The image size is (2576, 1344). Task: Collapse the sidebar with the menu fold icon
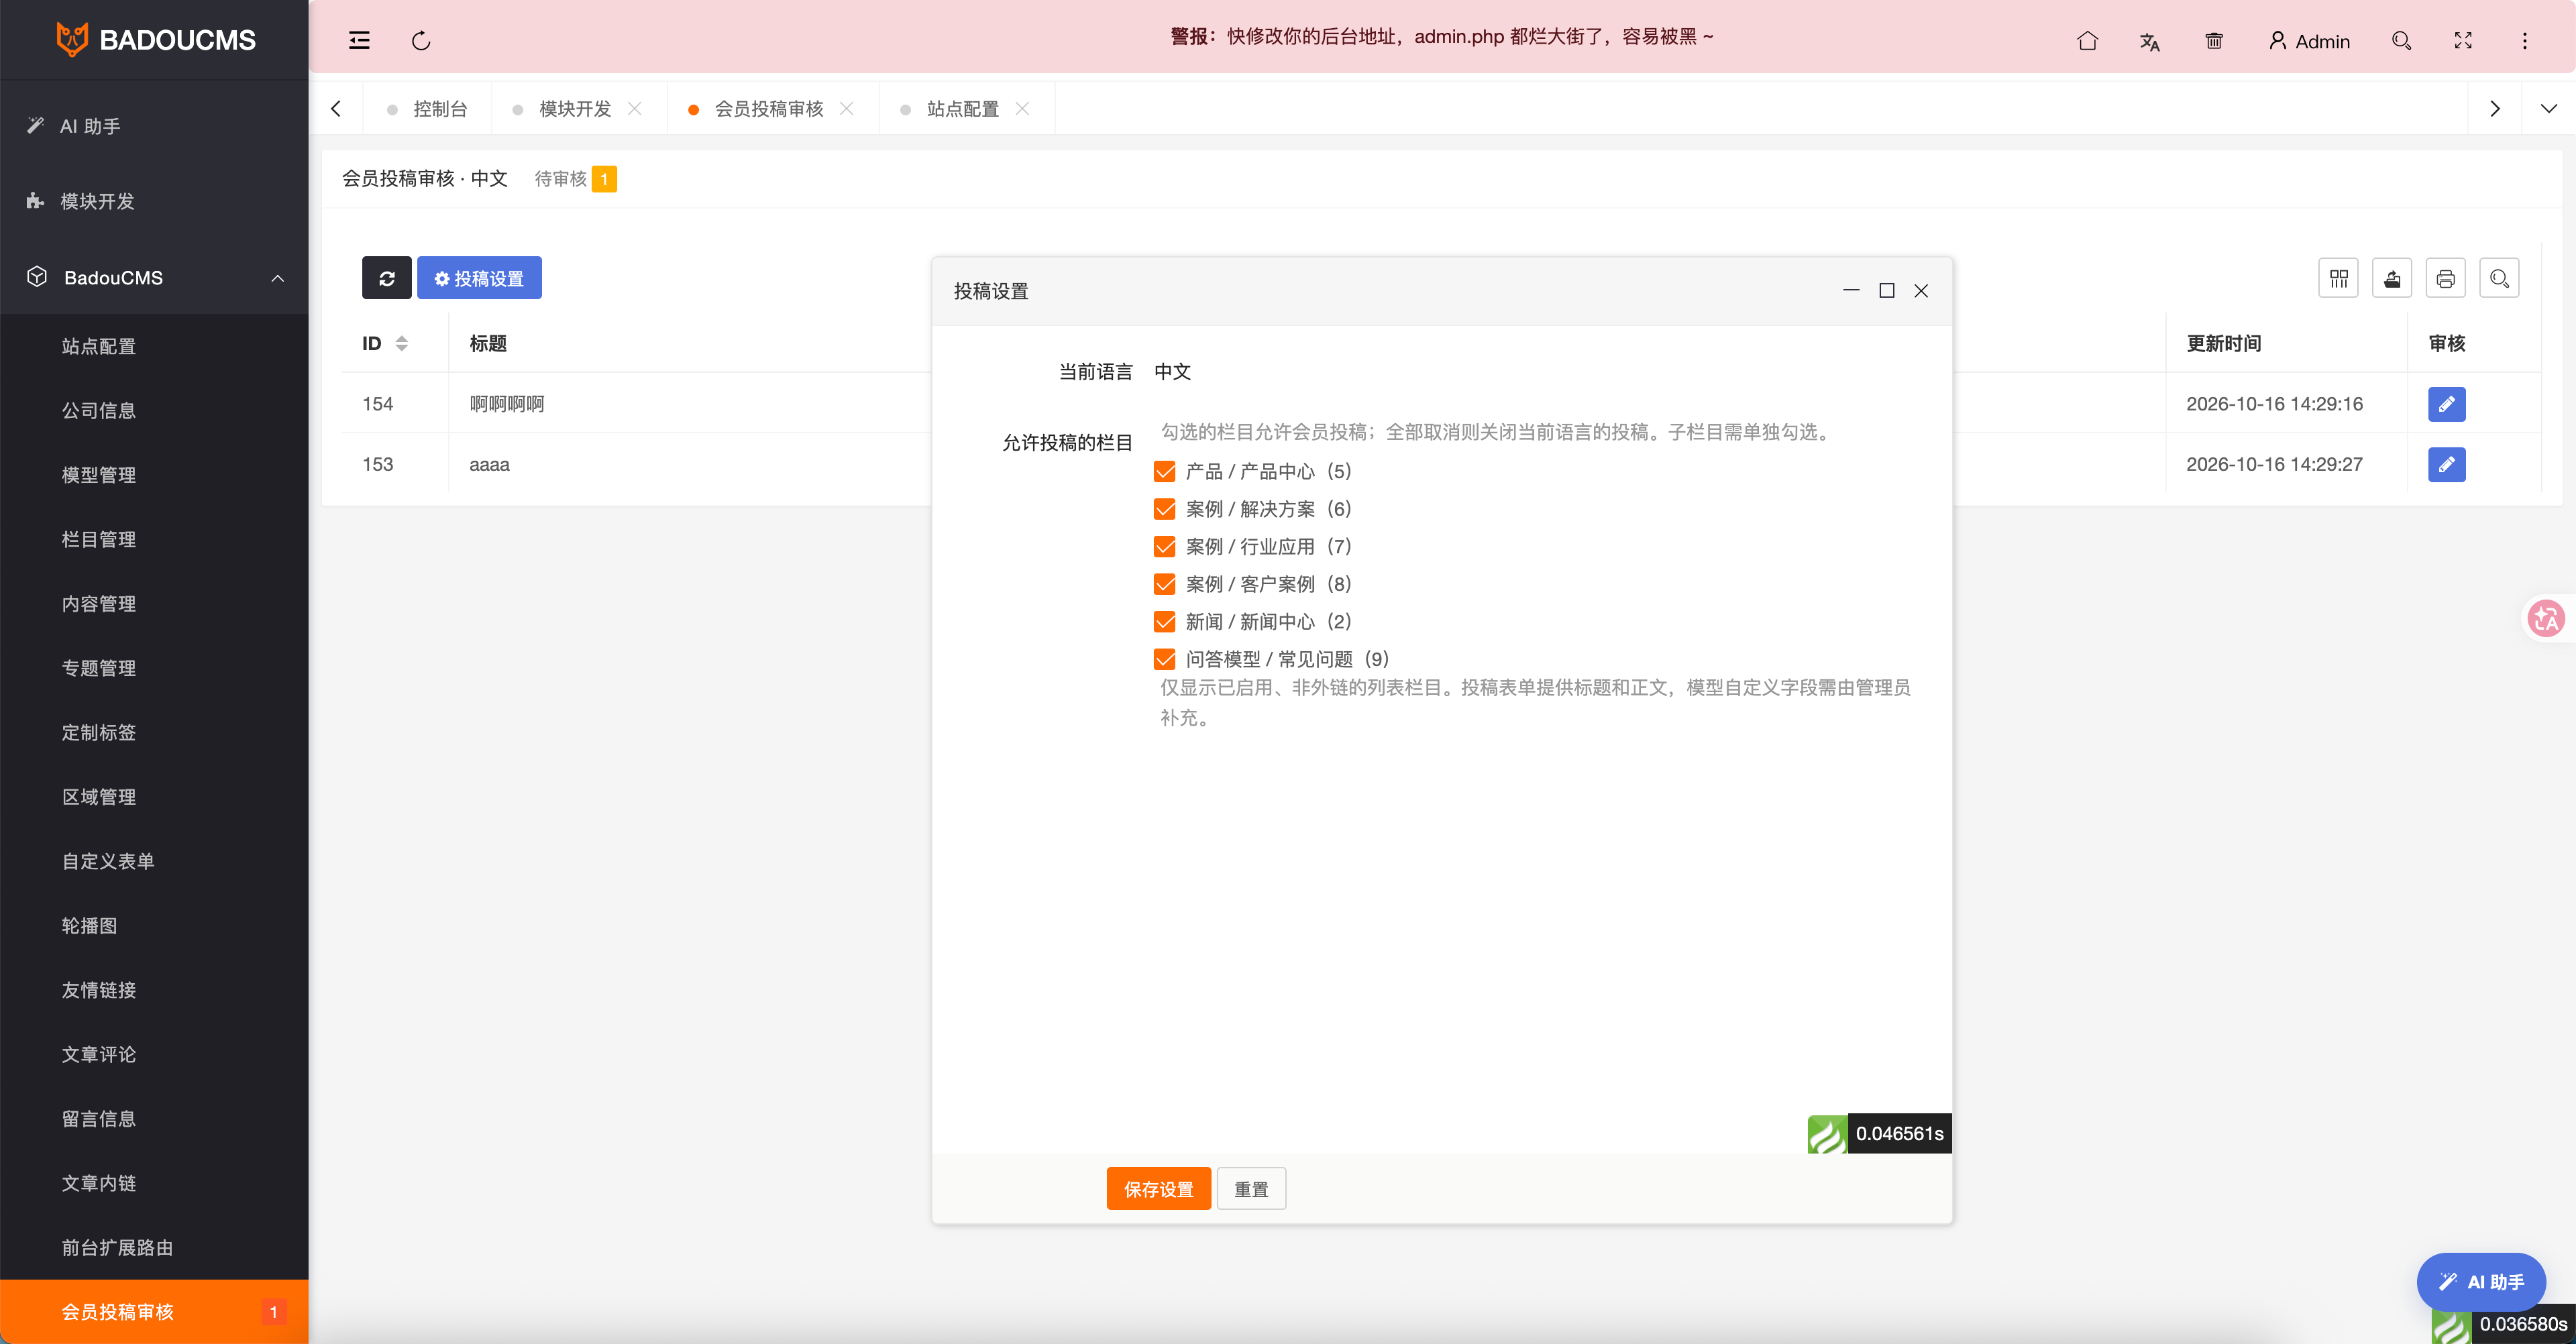coord(359,41)
